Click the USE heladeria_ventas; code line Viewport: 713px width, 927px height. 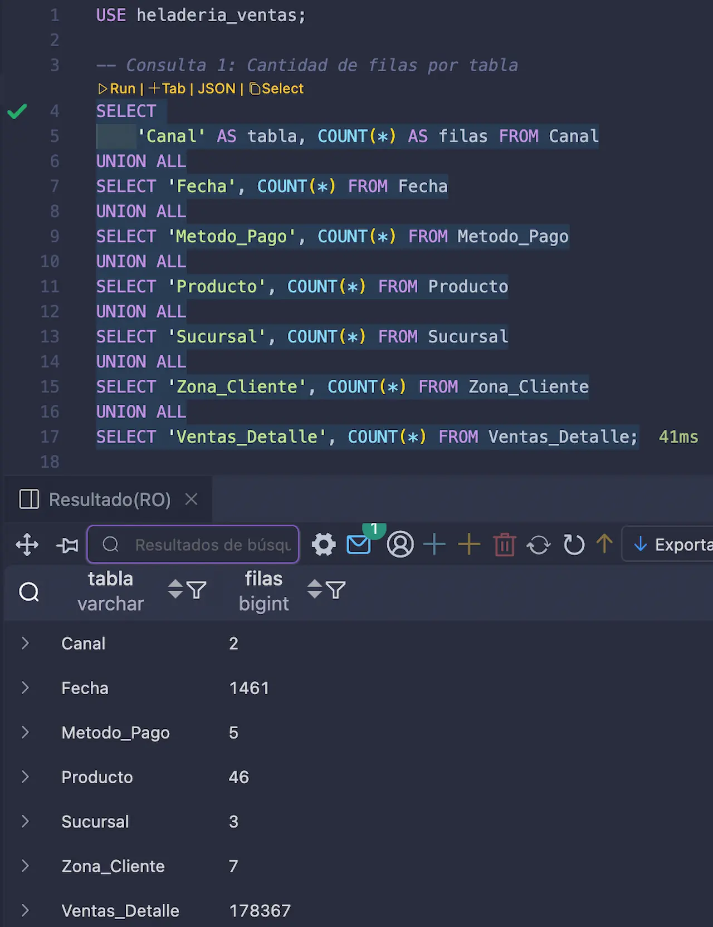(x=201, y=15)
